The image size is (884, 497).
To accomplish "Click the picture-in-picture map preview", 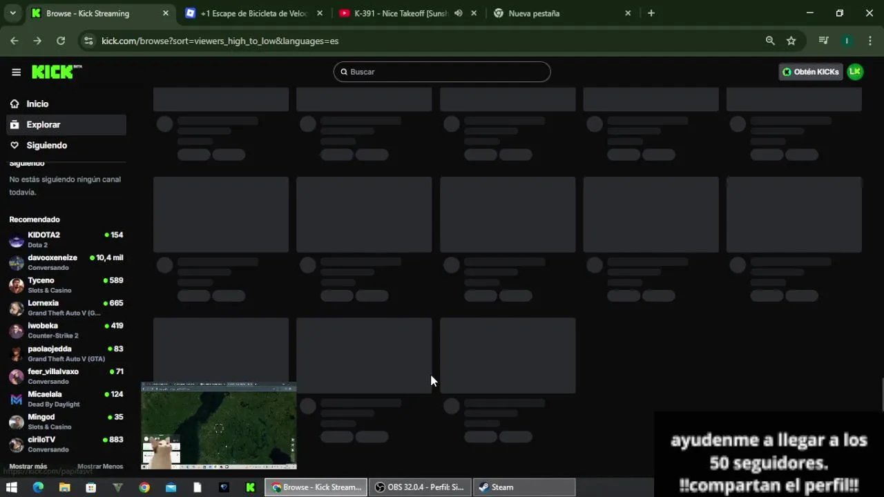I will [219, 426].
